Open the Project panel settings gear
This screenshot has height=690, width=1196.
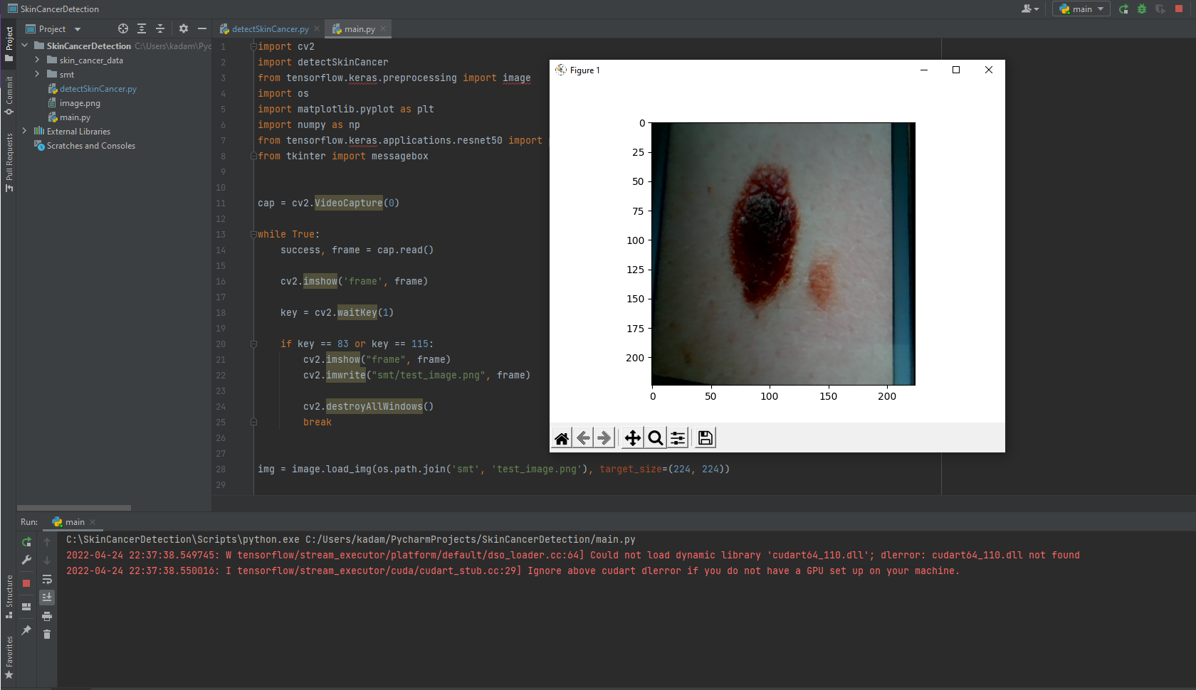(183, 28)
